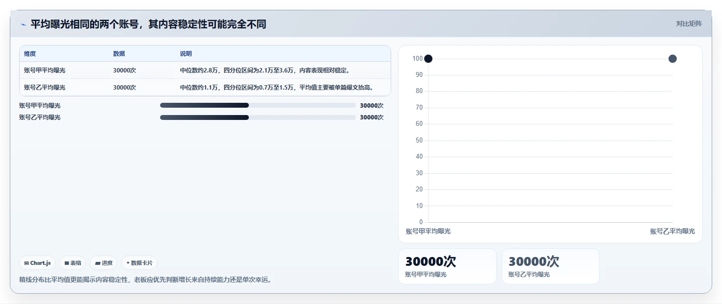Image resolution: width=722 pixels, height=304 pixels.
Task: Select the 进度 tag text
Action: pos(107,263)
